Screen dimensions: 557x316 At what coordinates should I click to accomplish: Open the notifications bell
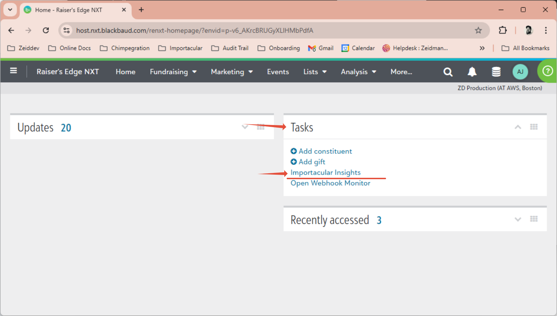pyautogui.click(x=472, y=72)
